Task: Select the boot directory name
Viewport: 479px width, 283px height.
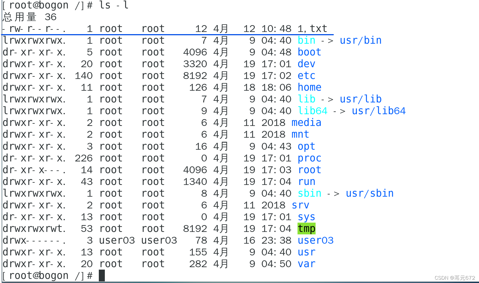Action: tap(309, 52)
